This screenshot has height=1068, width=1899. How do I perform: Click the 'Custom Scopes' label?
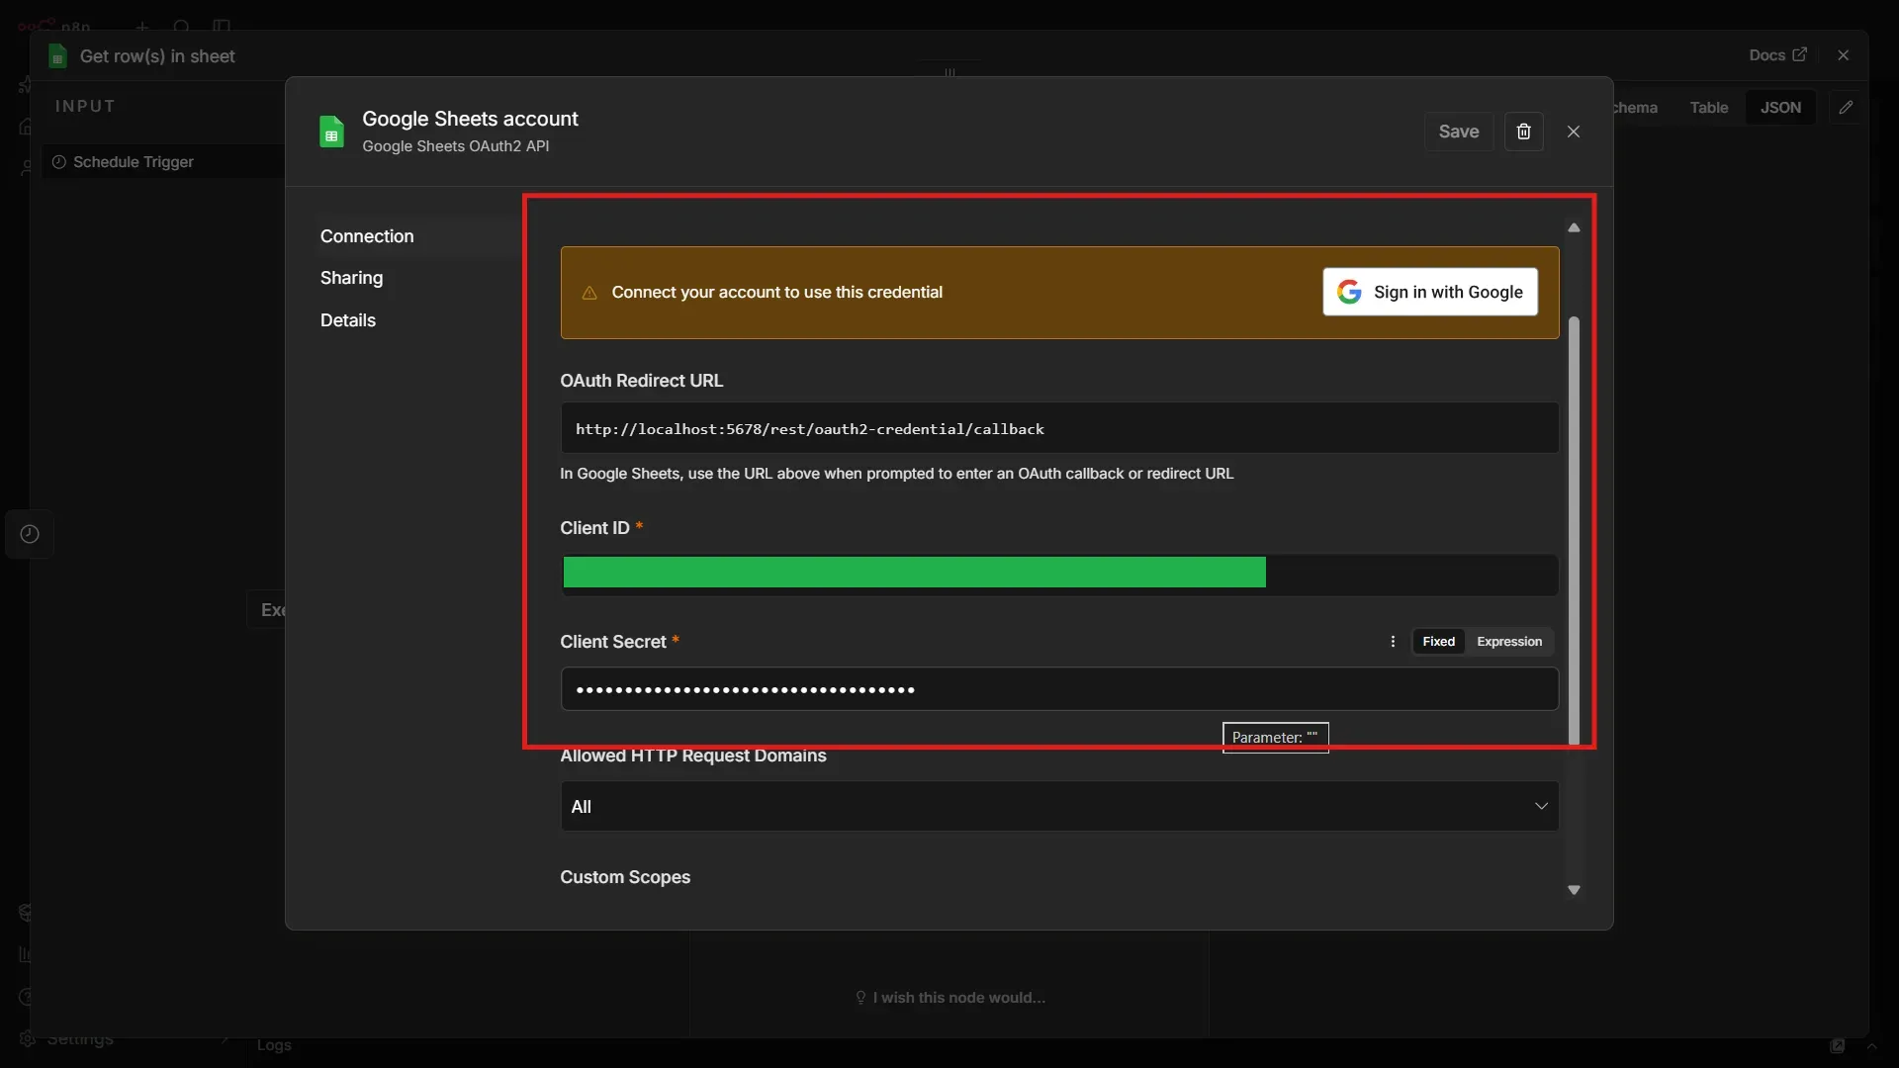click(x=625, y=877)
